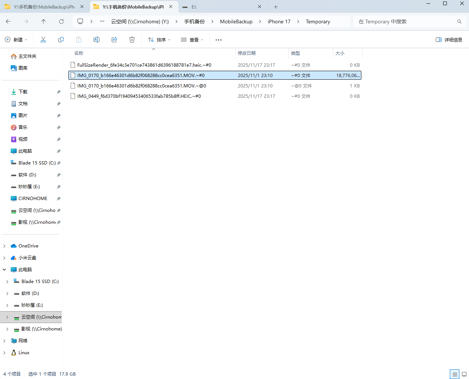Switch to large thumbnails view icon
This screenshot has height=379, width=469.
point(464,374)
